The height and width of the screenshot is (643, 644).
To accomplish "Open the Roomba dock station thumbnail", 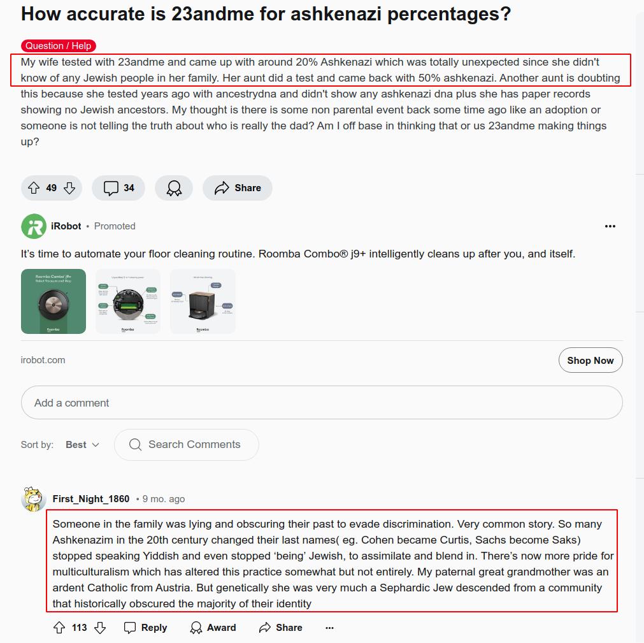I will pyautogui.click(x=203, y=301).
